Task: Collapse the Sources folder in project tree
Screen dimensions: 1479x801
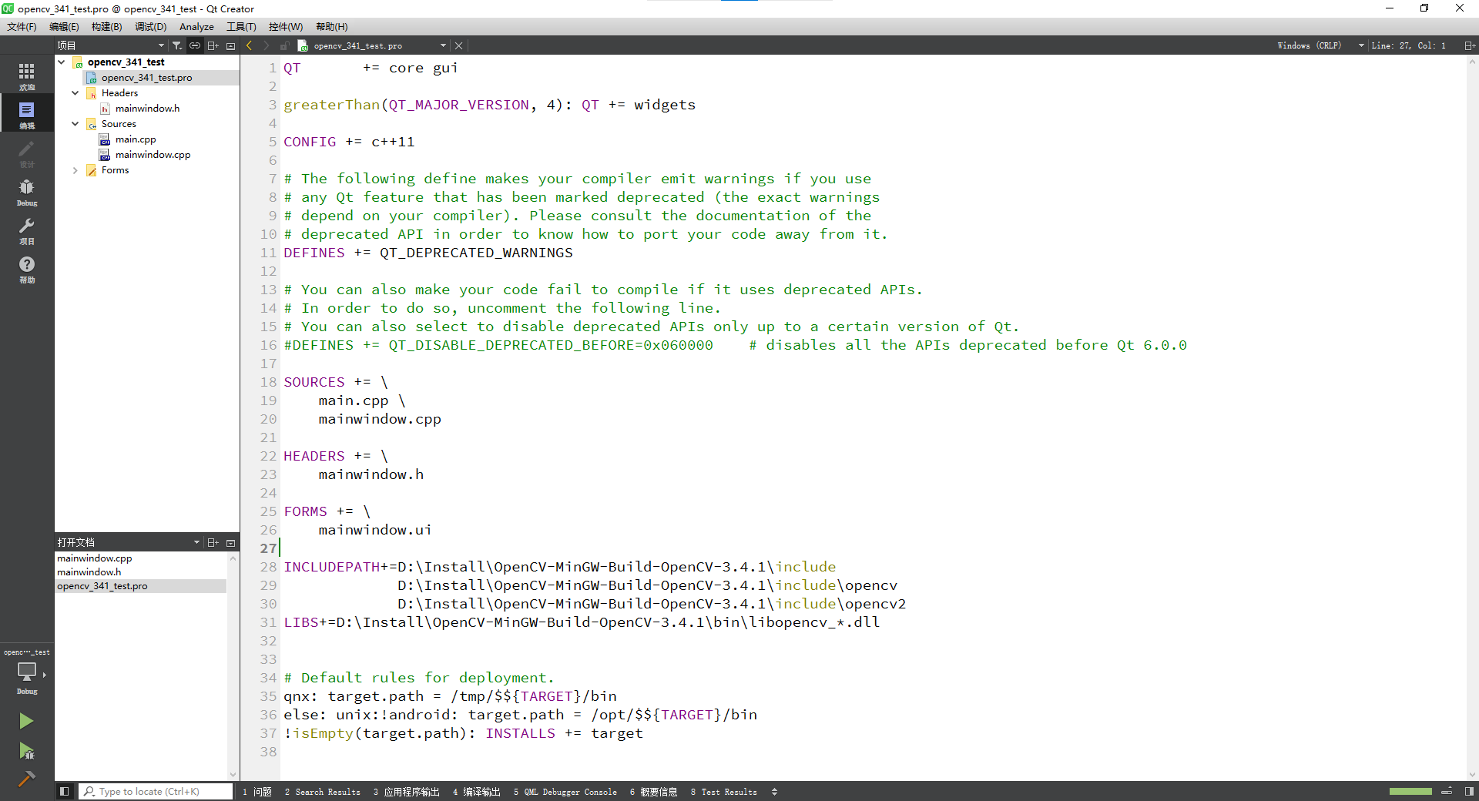Action: click(x=75, y=123)
